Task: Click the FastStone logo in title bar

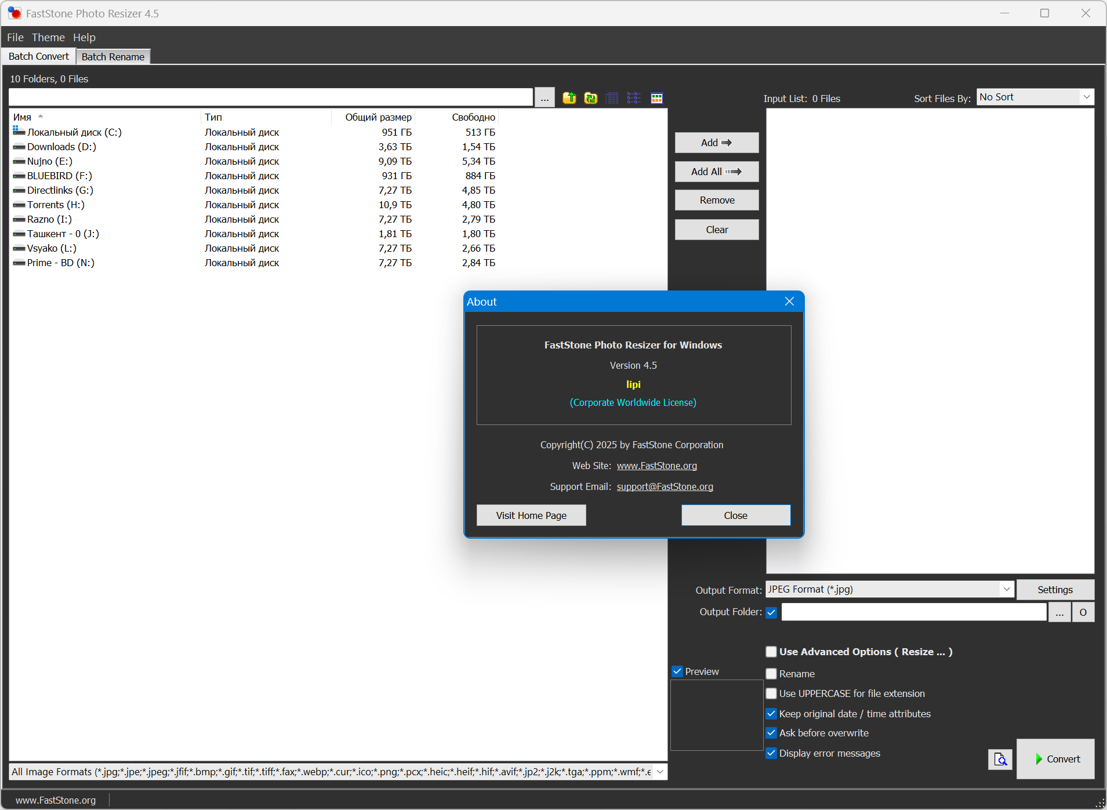Action: click(x=14, y=13)
